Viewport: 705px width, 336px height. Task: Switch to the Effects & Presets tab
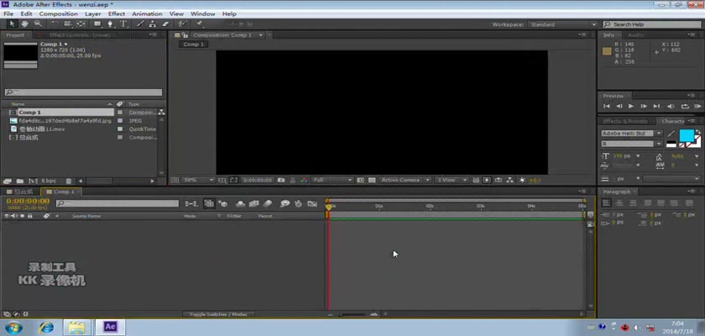625,122
